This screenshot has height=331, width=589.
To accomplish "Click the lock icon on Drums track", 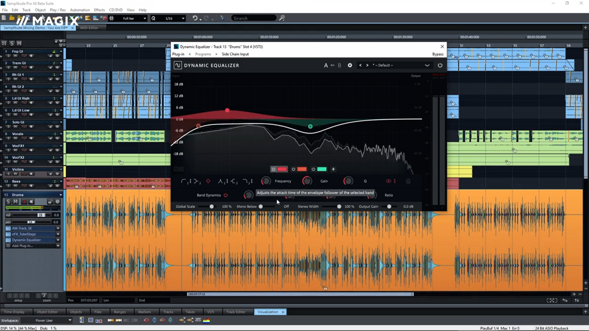I will tap(50, 202).
